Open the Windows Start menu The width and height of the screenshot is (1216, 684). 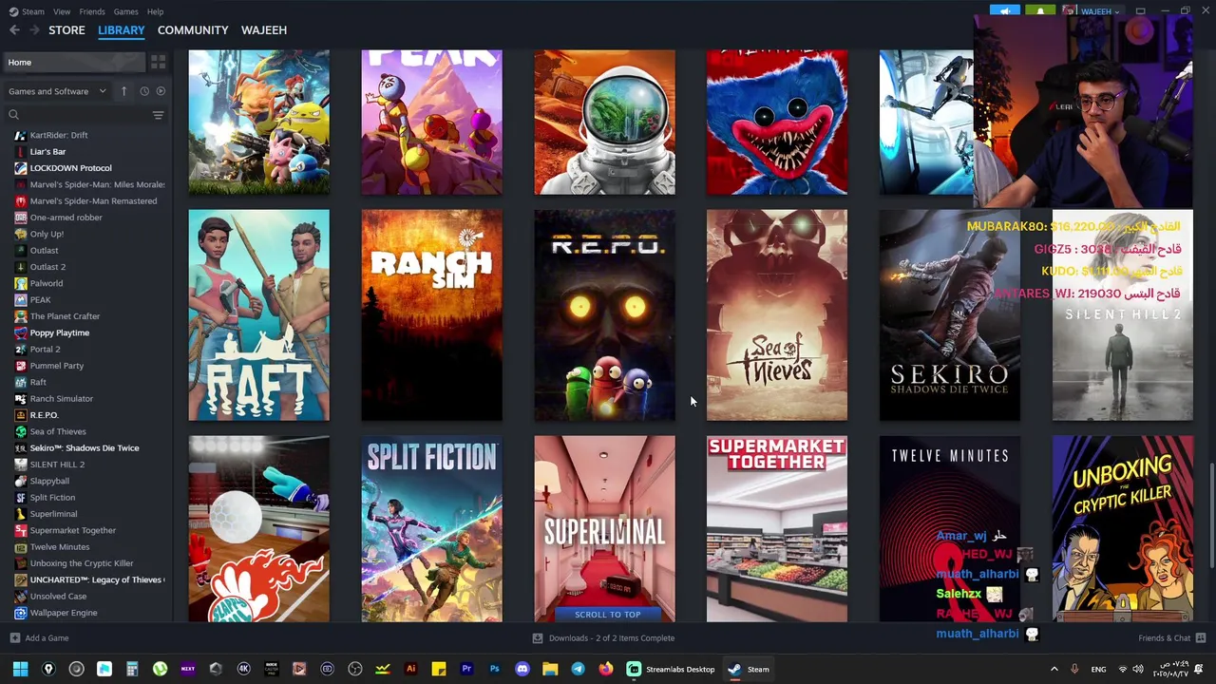pos(20,669)
